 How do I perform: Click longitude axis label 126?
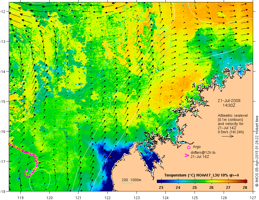(224, 198)
